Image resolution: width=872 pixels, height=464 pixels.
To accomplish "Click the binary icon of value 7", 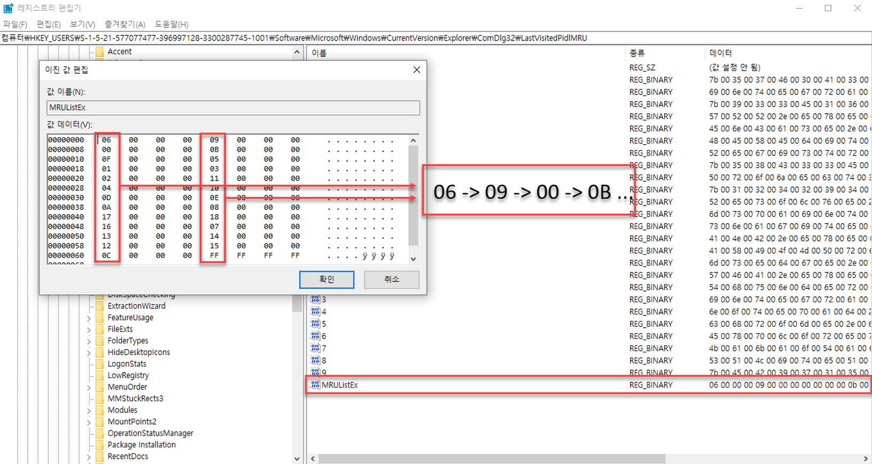I will coord(315,348).
